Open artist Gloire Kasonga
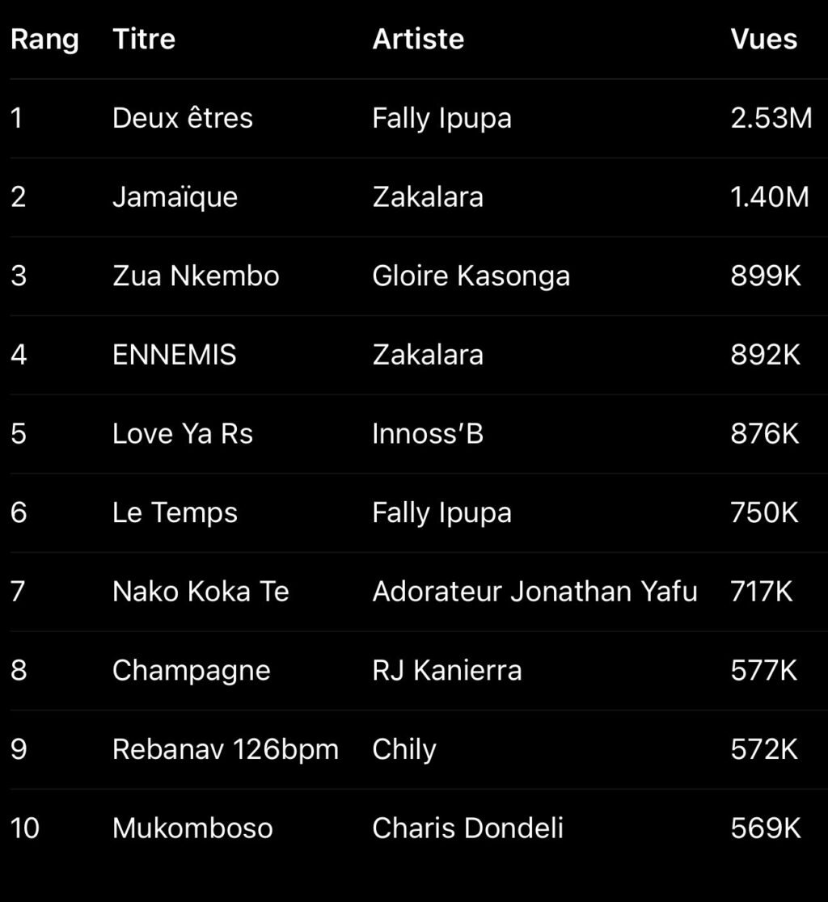This screenshot has width=828, height=902. 471,276
